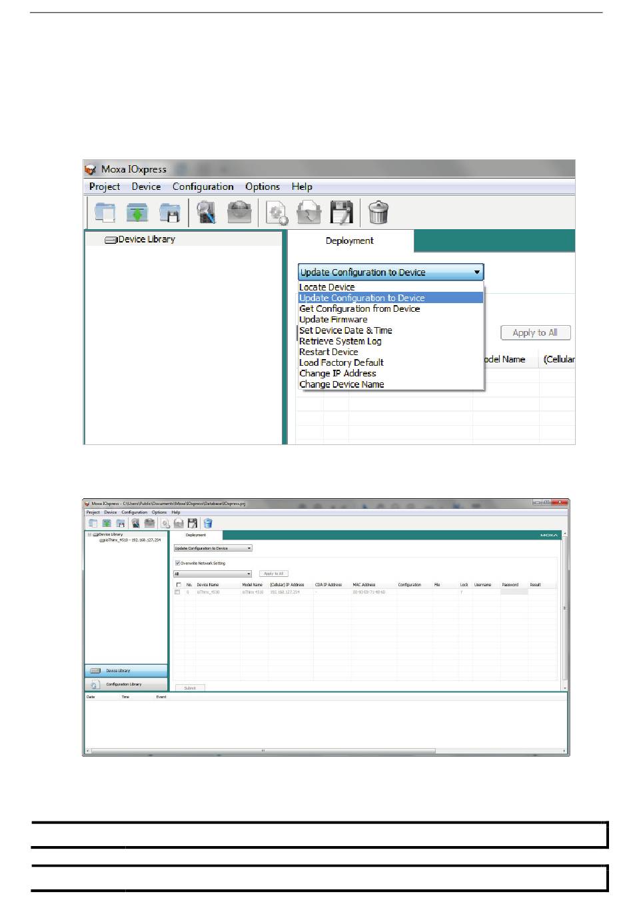Open the Configuration Library panel button

pos(126,684)
